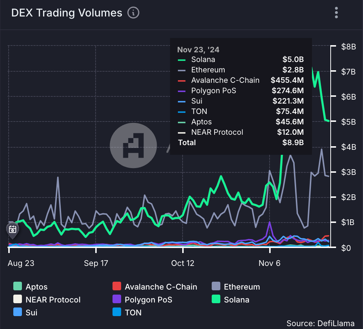Click the Oct 12 x-axis label
This screenshot has height=329, width=363.
coord(183,263)
